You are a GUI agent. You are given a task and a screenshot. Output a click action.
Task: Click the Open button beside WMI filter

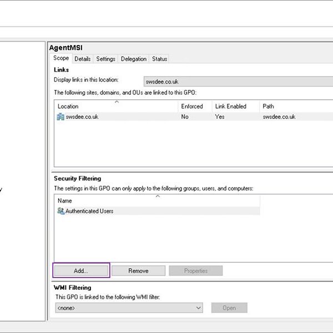point(229,308)
